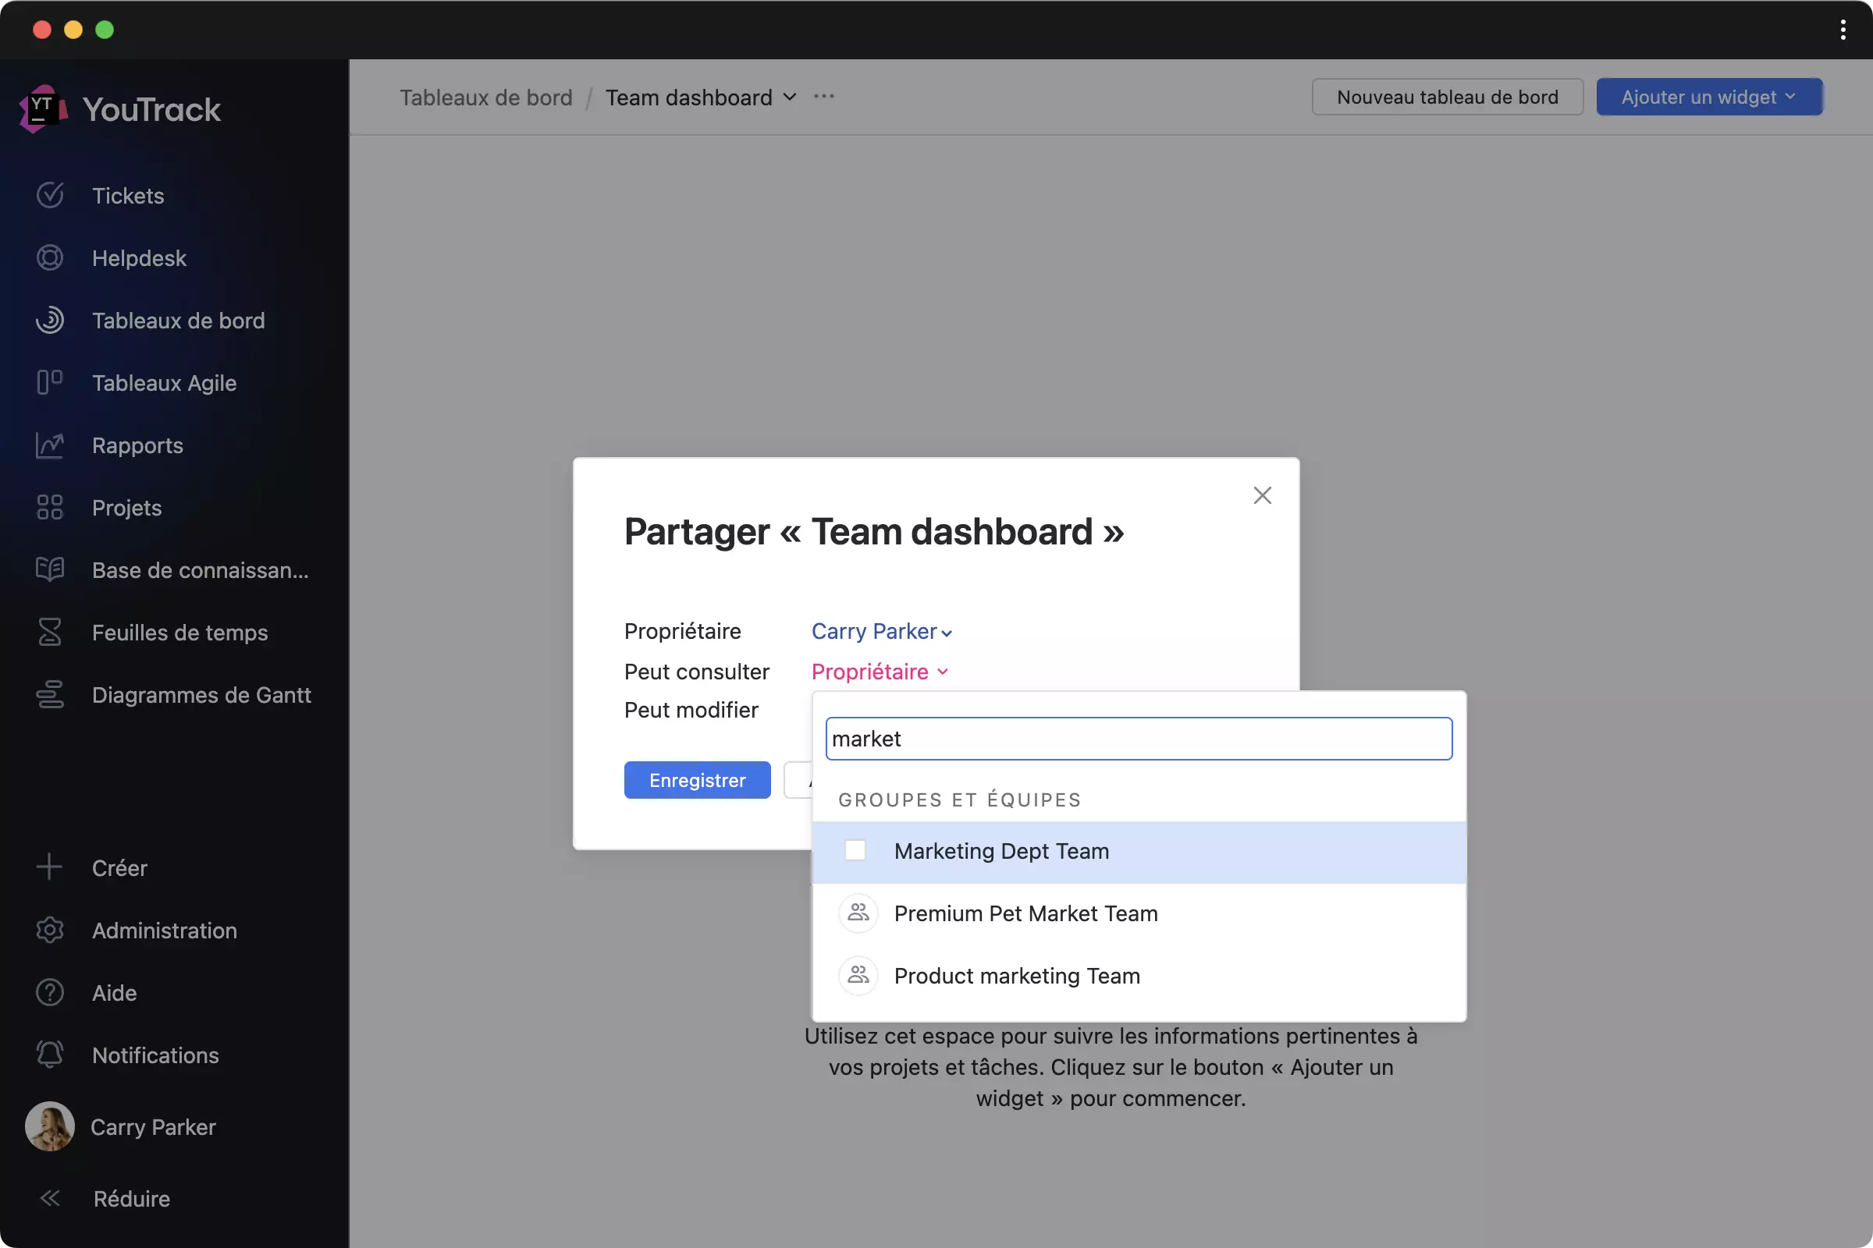The image size is (1873, 1248).
Task: Click the Projets menu item
Action: (x=126, y=507)
